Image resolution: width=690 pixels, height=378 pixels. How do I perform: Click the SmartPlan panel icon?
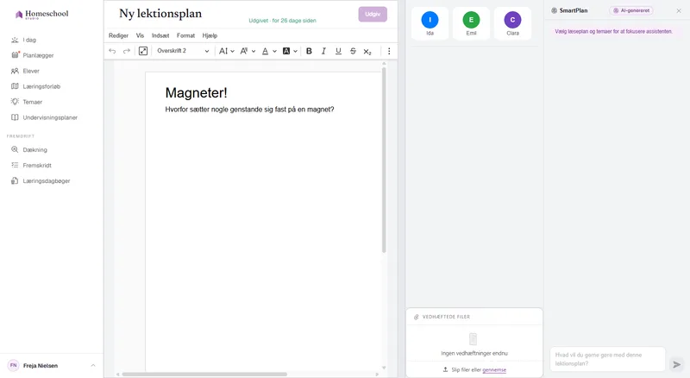pos(554,10)
